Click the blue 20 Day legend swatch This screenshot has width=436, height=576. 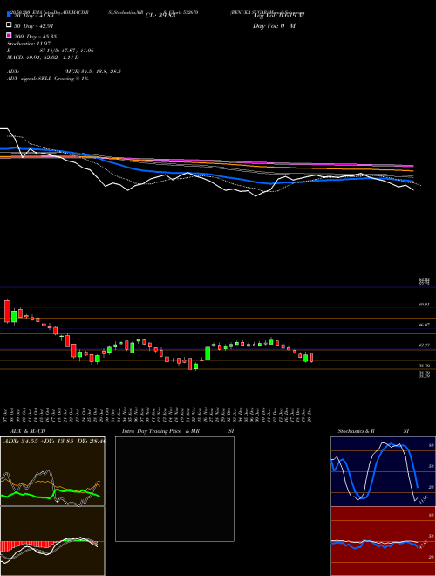tap(9, 14)
